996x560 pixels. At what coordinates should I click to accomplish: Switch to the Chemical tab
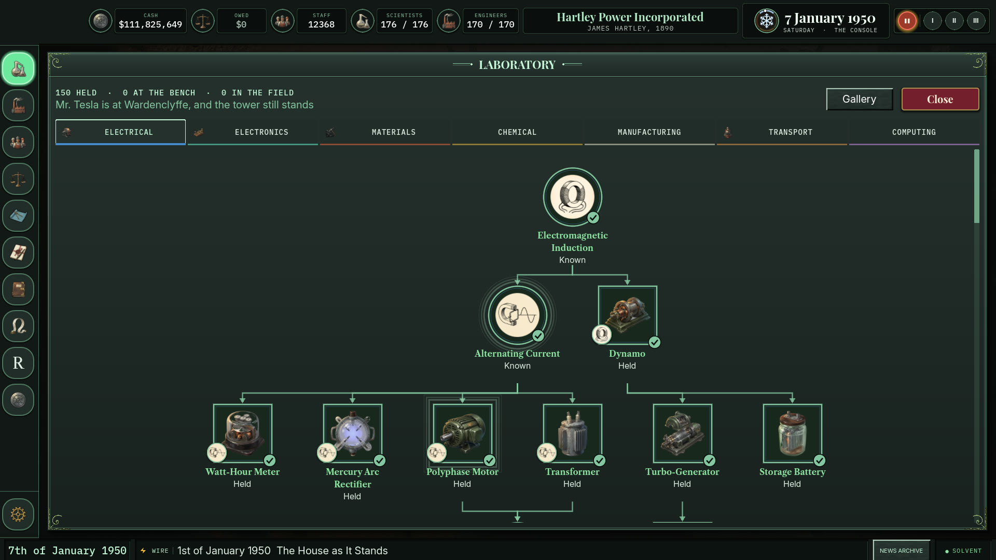(x=517, y=132)
